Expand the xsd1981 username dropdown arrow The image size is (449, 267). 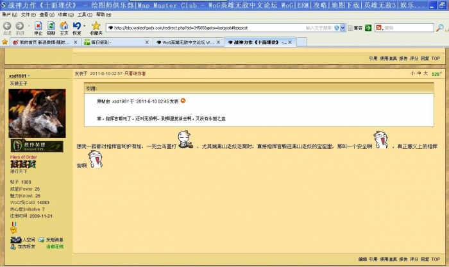click(x=30, y=76)
